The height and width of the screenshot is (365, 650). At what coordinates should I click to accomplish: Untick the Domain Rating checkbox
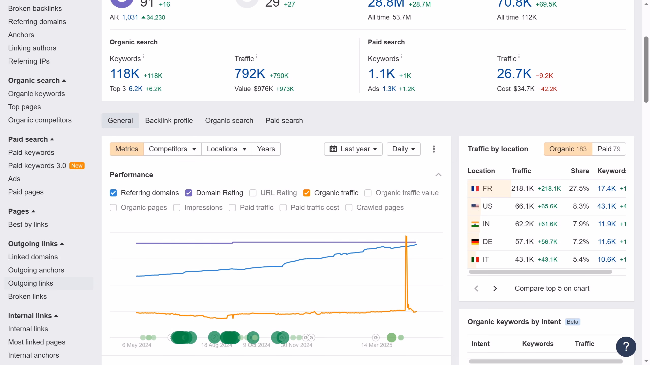189,193
